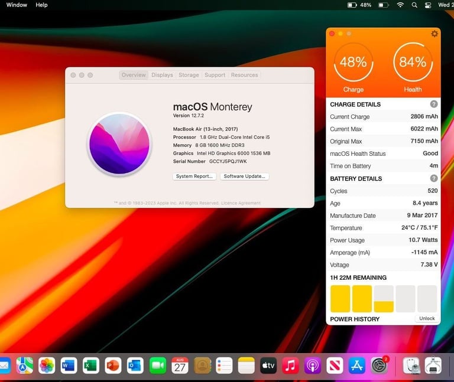
Task: Click the macOS Monterey logo image
Action: [x=119, y=144]
